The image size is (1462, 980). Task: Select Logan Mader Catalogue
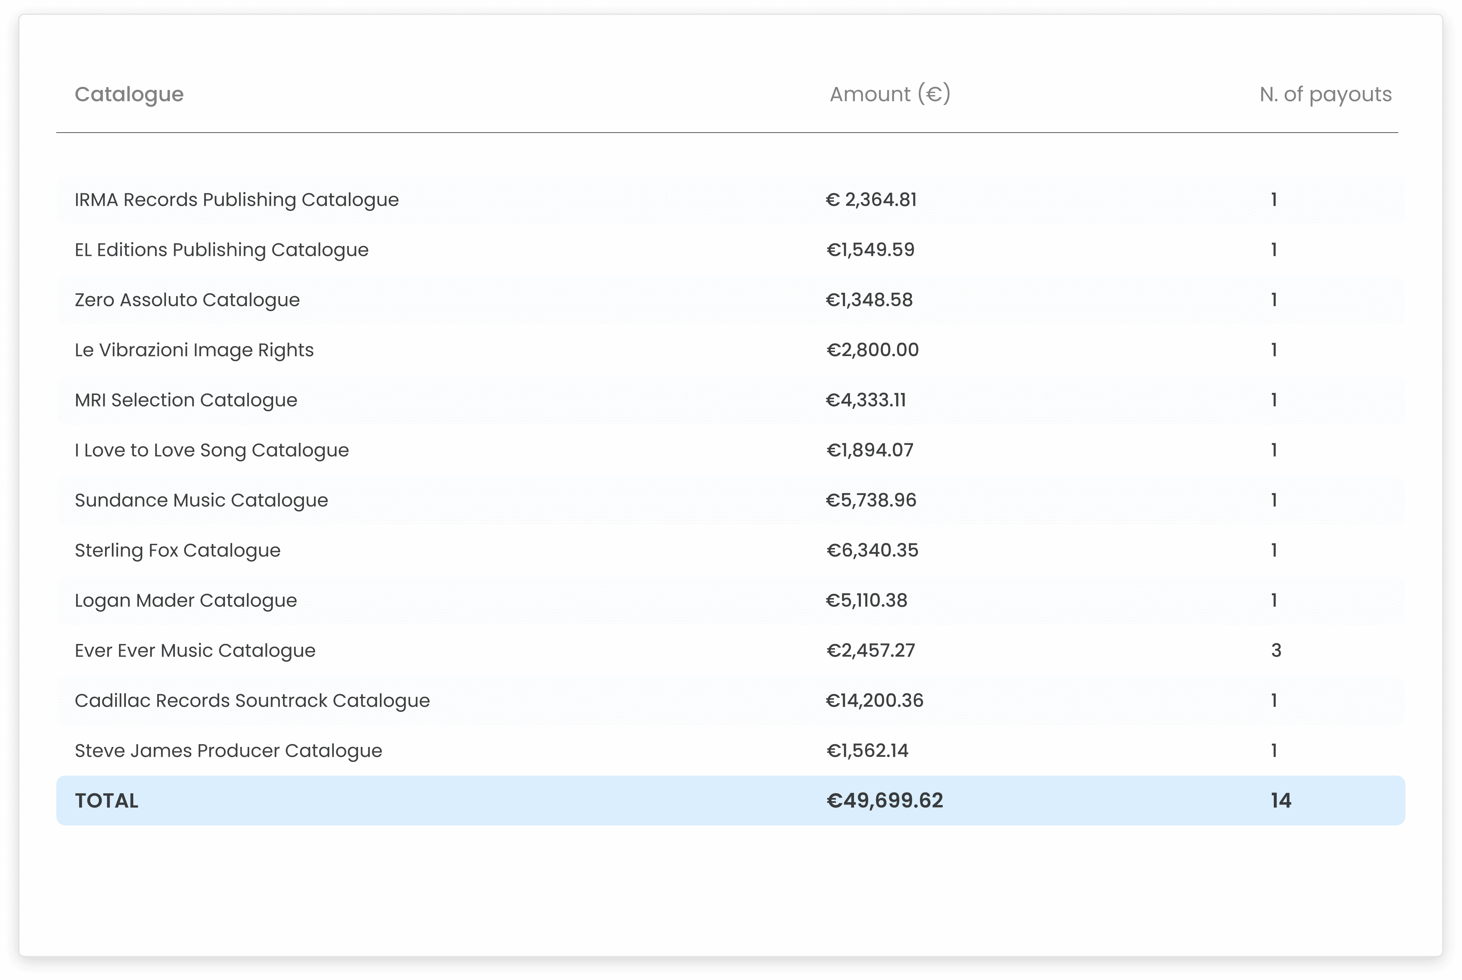(186, 601)
